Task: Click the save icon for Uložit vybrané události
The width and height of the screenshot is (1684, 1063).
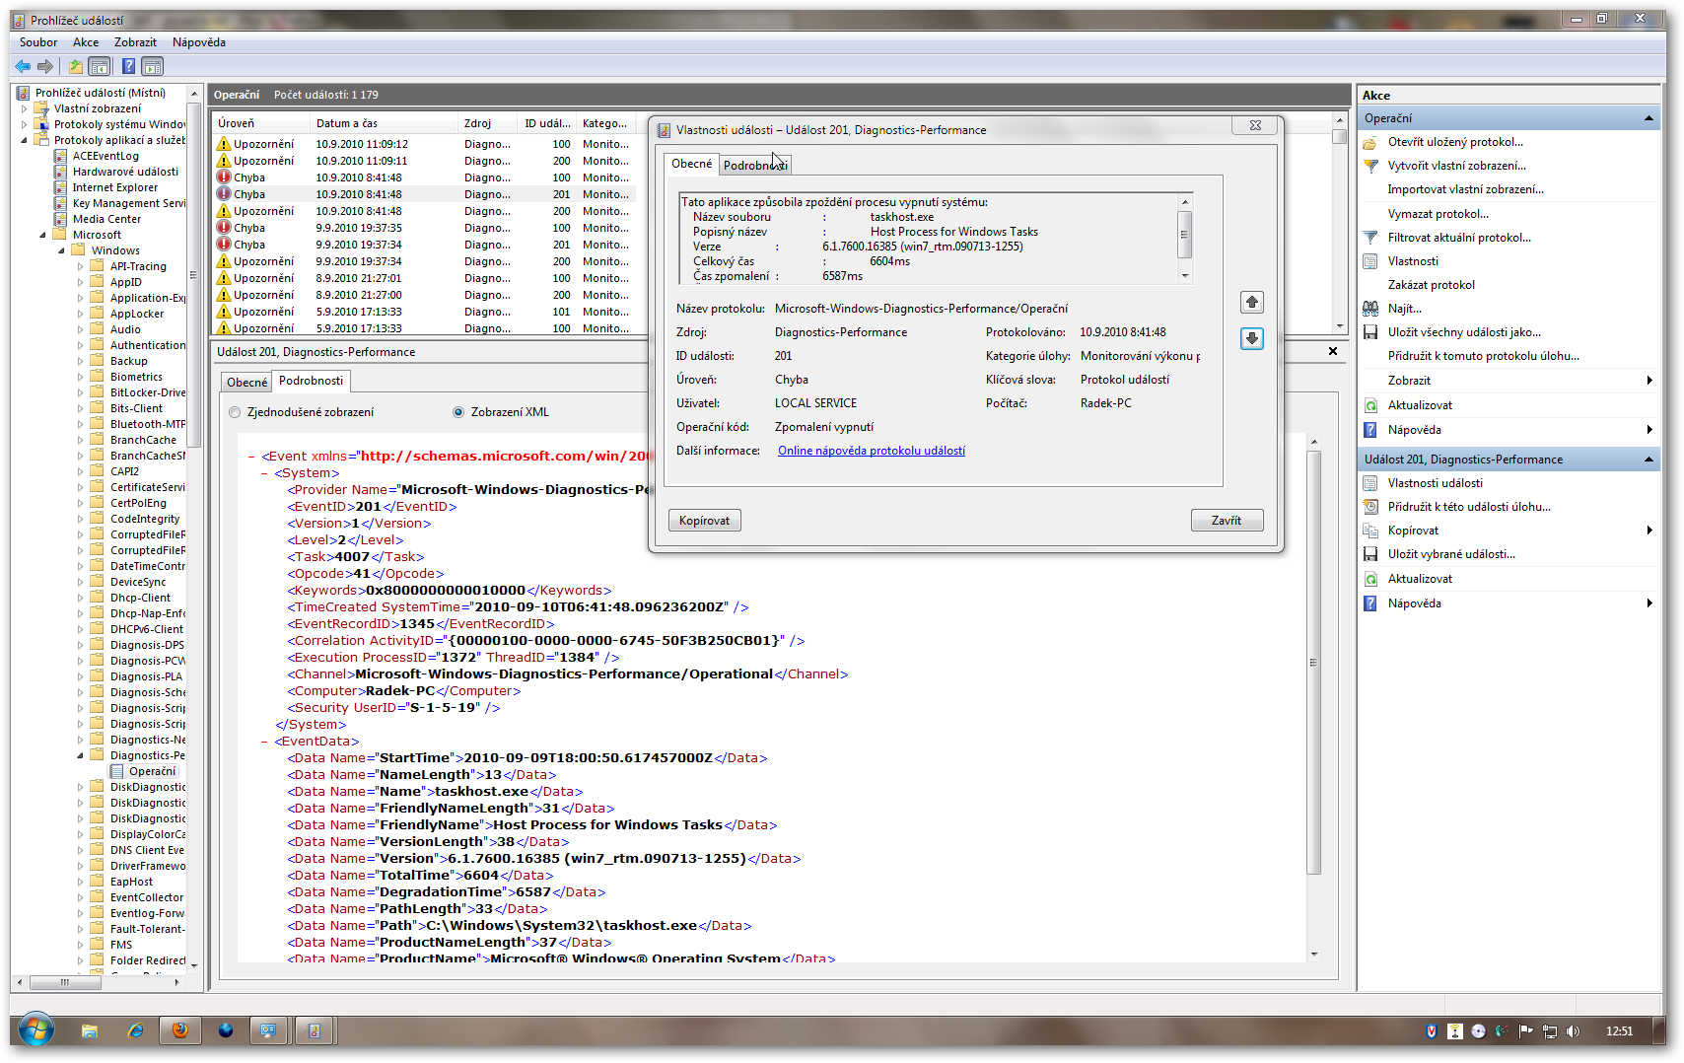Action: tap(1370, 554)
